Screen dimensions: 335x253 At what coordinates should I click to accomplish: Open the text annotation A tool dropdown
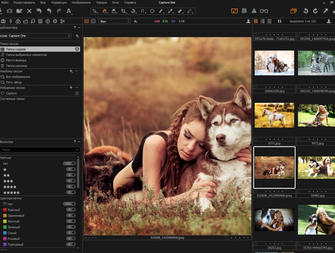pos(69,11)
